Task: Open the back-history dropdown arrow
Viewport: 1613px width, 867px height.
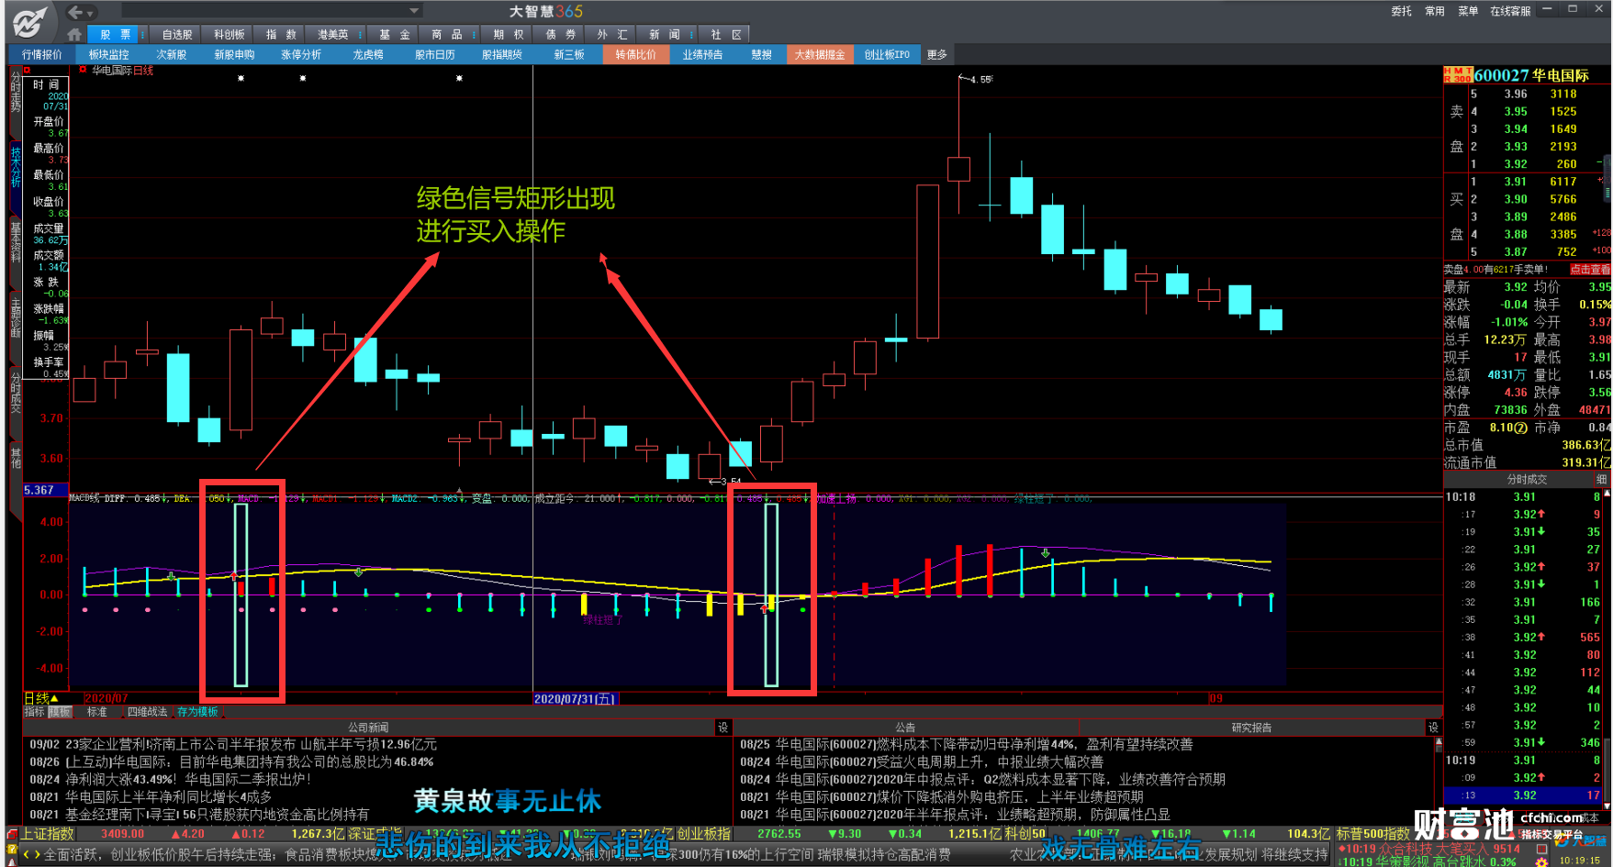Action: point(91,12)
